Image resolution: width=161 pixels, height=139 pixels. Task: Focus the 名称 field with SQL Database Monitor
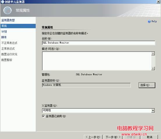pyautogui.click(x=99, y=43)
